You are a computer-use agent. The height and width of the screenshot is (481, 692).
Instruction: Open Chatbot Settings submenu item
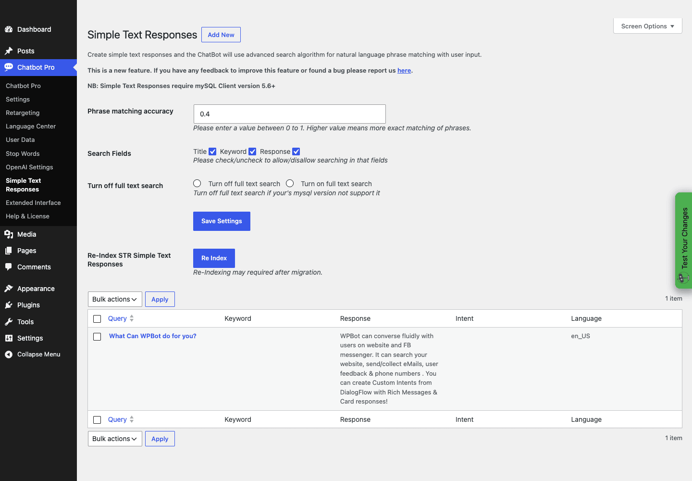click(18, 99)
